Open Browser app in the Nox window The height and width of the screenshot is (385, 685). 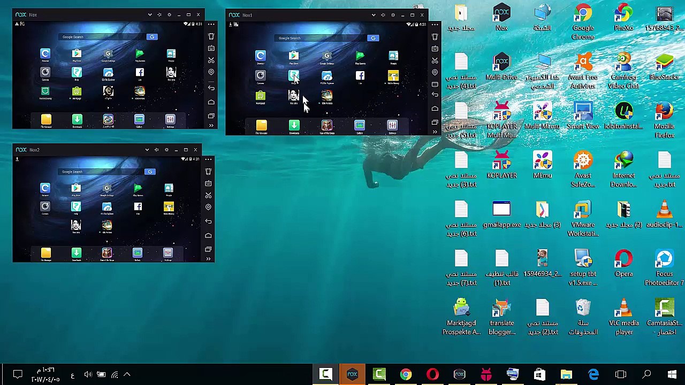(45, 53)
